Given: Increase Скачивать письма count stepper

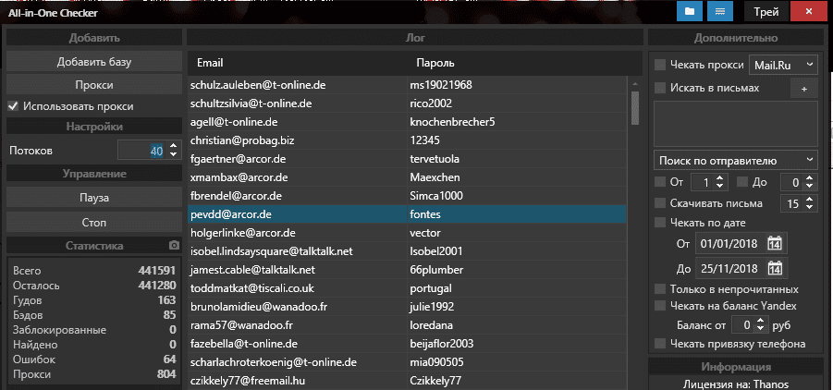Looking at the screenshot, I should [809, 200].
